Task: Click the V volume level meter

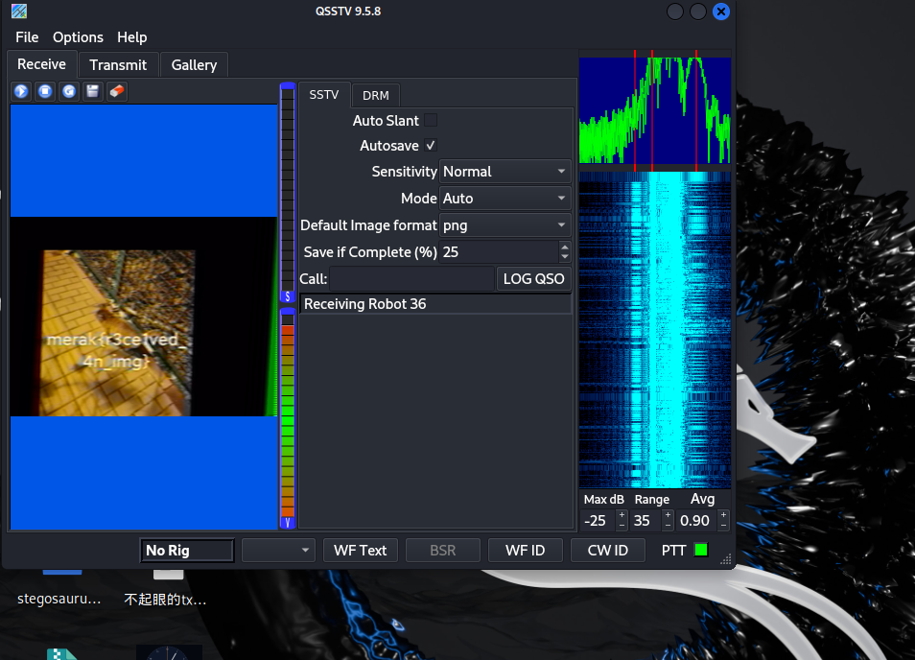Action: (287, 418)
